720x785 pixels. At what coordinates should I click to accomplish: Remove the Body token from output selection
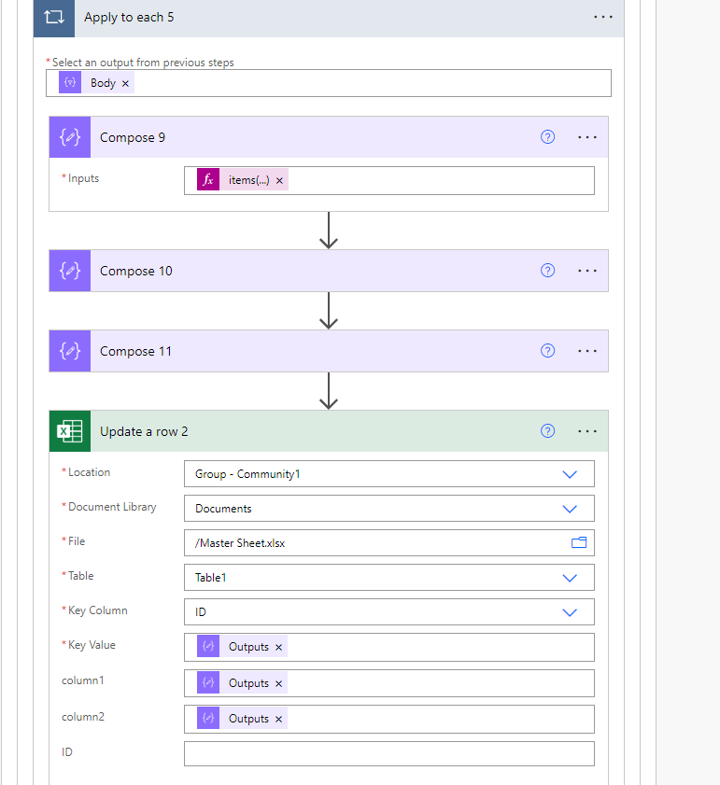pos(126,83)
